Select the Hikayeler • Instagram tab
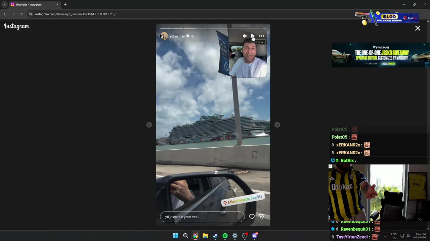 point(35,5)
